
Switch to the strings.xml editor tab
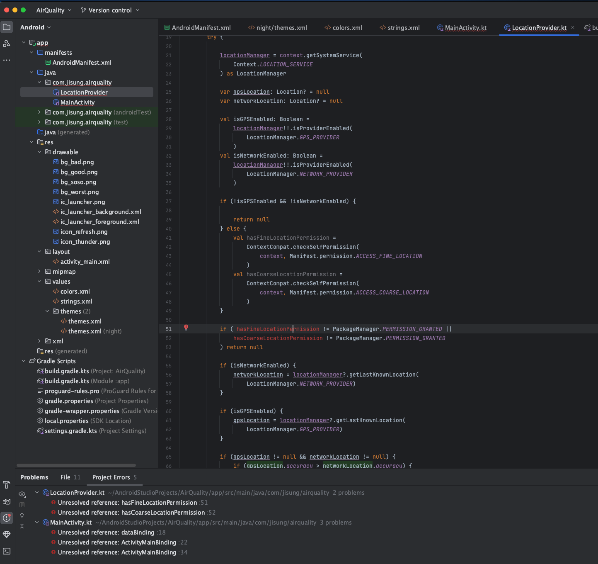tap(399, 28)
